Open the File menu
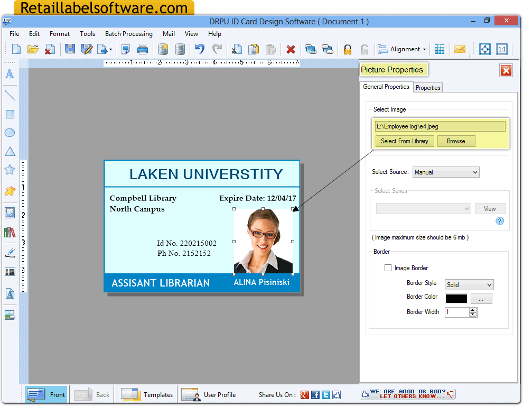 point(14,34)
